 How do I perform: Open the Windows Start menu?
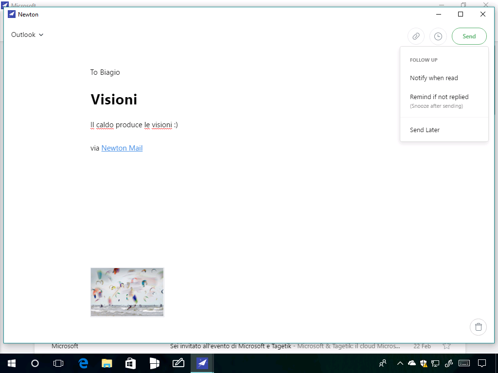[12, 363]
